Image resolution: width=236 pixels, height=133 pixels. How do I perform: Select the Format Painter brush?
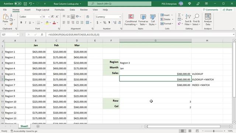coord(11,24)
